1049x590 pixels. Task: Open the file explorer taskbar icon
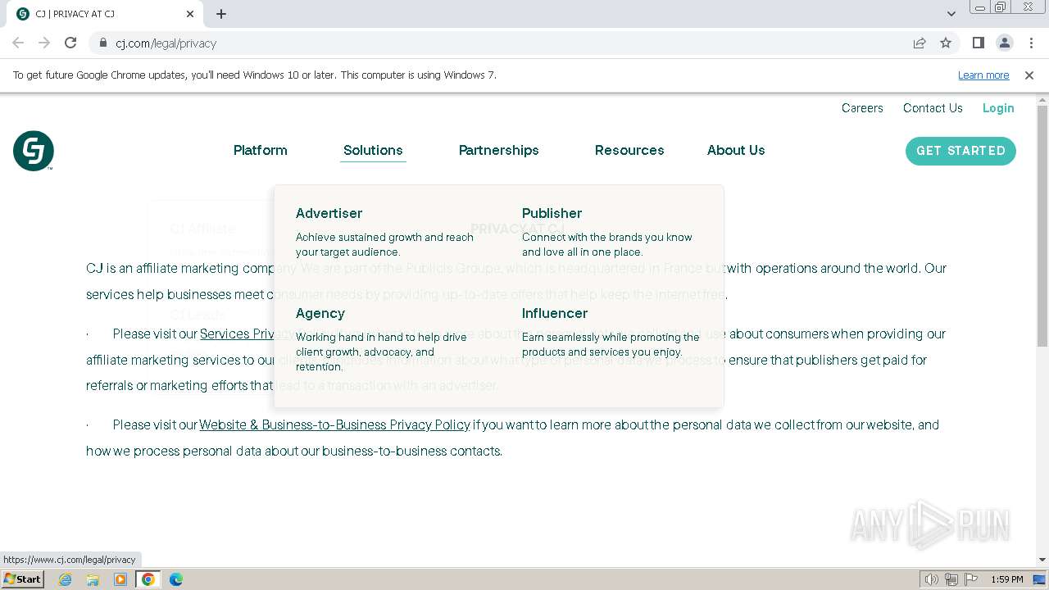point(93,579)
